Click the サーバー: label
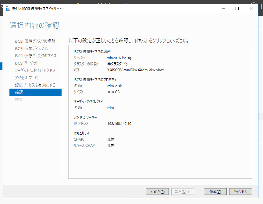263x204 pixels. [x=80, y=58]
